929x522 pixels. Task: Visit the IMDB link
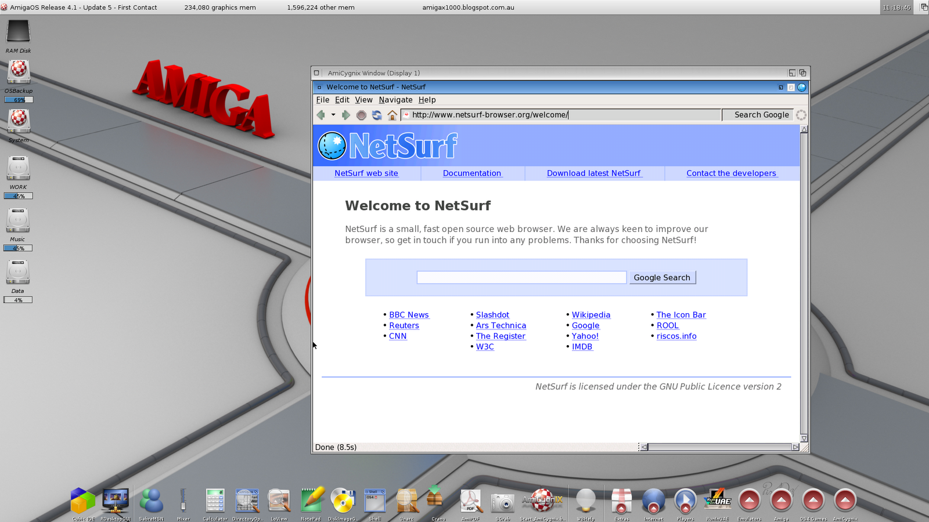(x=582, y=347)
